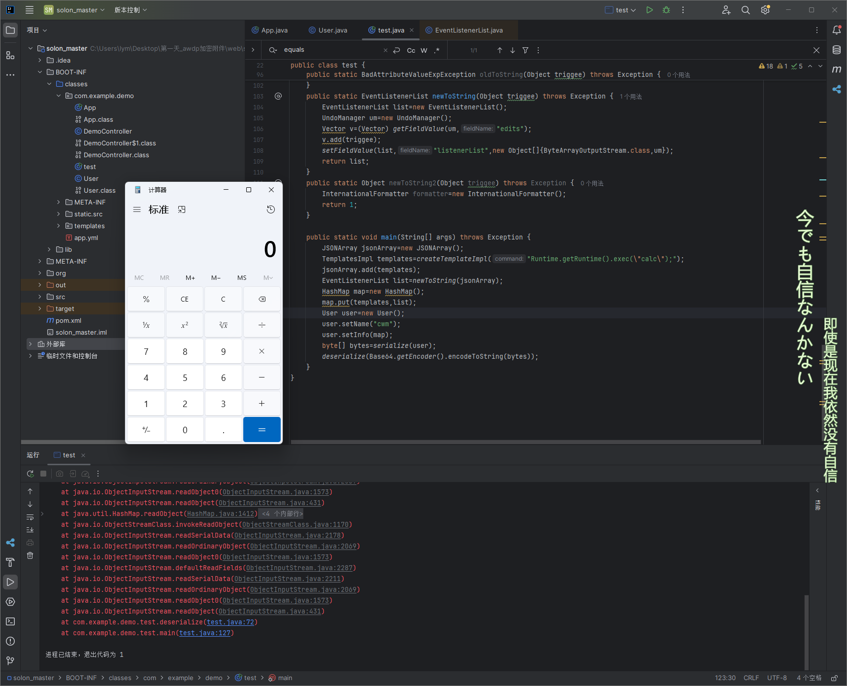Toggle match case Cc in search
Image resolution: width=847 pixels, height=686 pixels.
click(411, 50)
